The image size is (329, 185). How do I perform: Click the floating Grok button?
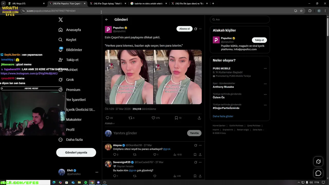coord(318,162)
